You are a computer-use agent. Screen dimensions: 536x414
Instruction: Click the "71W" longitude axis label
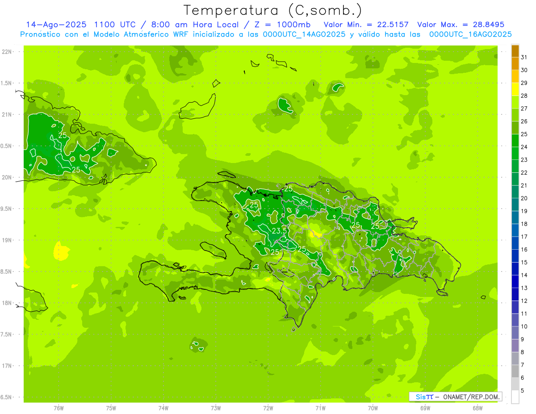tap(320, 408)
